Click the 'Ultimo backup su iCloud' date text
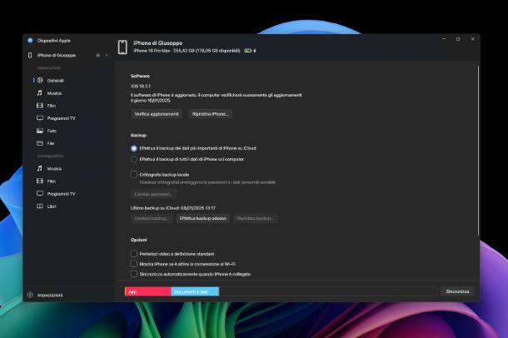508x338 pixels. pos(173,208)
